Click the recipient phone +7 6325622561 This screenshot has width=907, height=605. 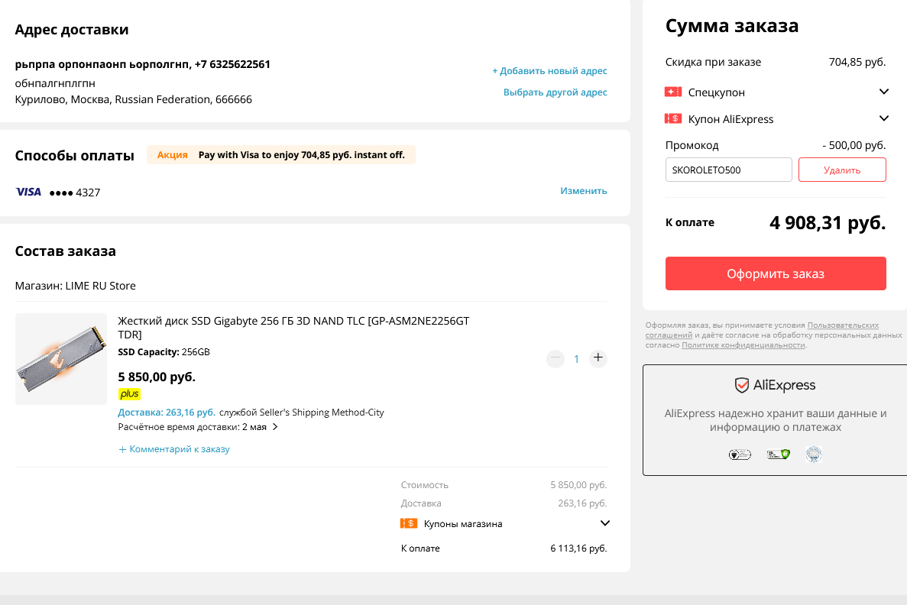click(232, 64)
